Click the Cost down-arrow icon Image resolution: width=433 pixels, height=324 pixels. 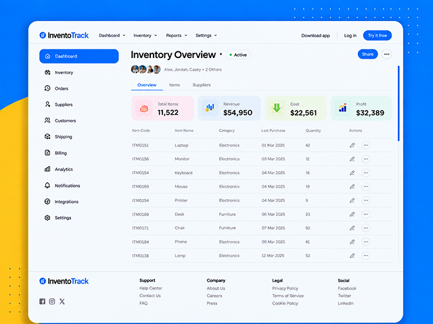277,108
